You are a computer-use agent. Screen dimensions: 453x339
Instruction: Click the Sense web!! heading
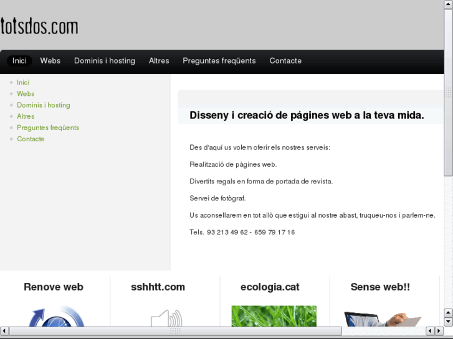pos(380,287)
